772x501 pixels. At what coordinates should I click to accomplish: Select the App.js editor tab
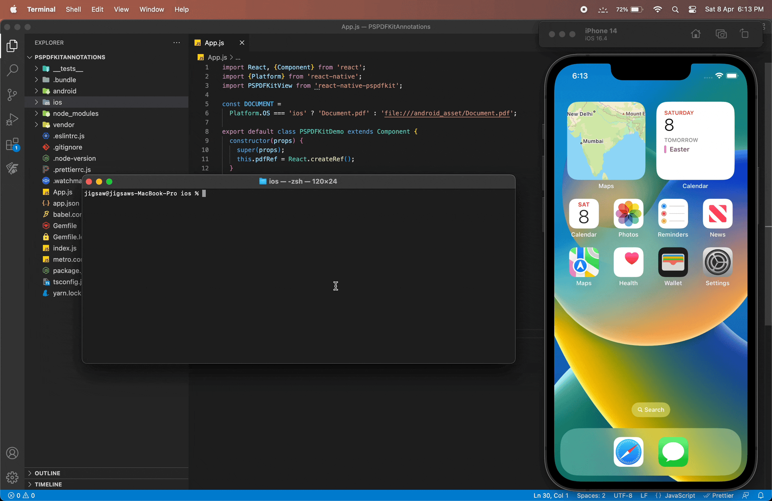[x=214, y=43]
